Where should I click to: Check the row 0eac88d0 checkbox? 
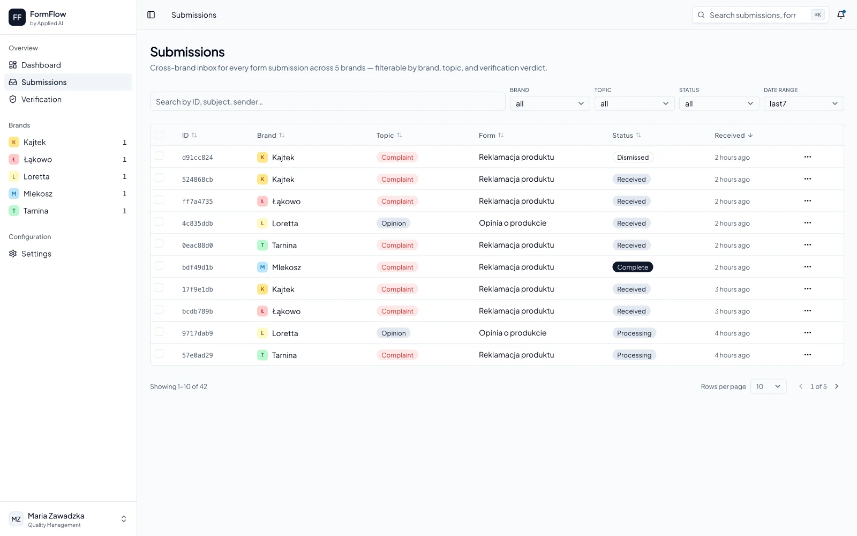click(159, 244)
